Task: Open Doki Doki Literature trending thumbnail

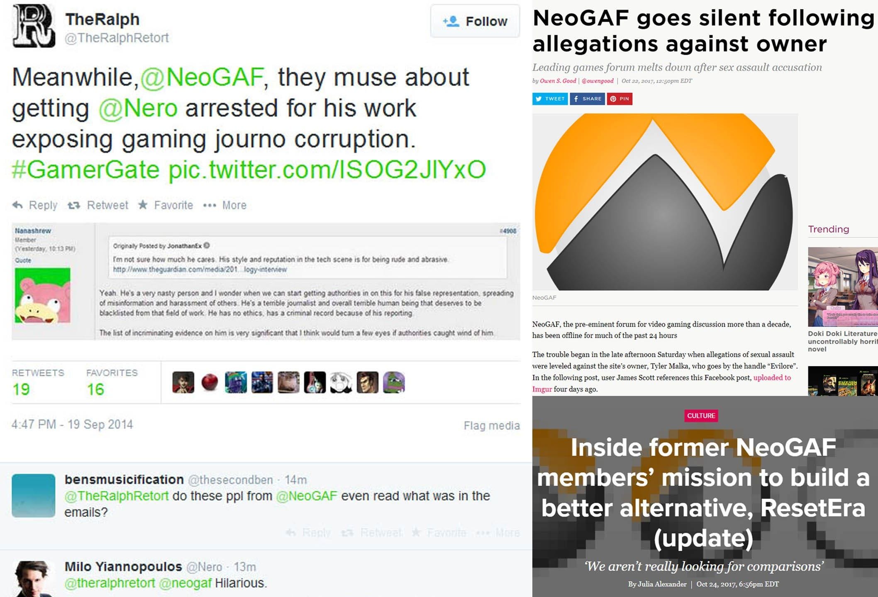Action: click(843, 287)
